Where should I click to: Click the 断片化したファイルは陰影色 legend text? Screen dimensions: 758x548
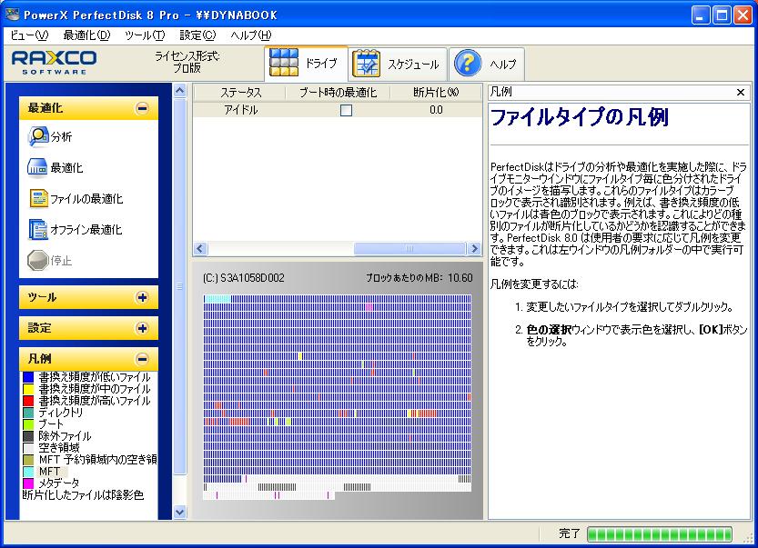[83, 495]
